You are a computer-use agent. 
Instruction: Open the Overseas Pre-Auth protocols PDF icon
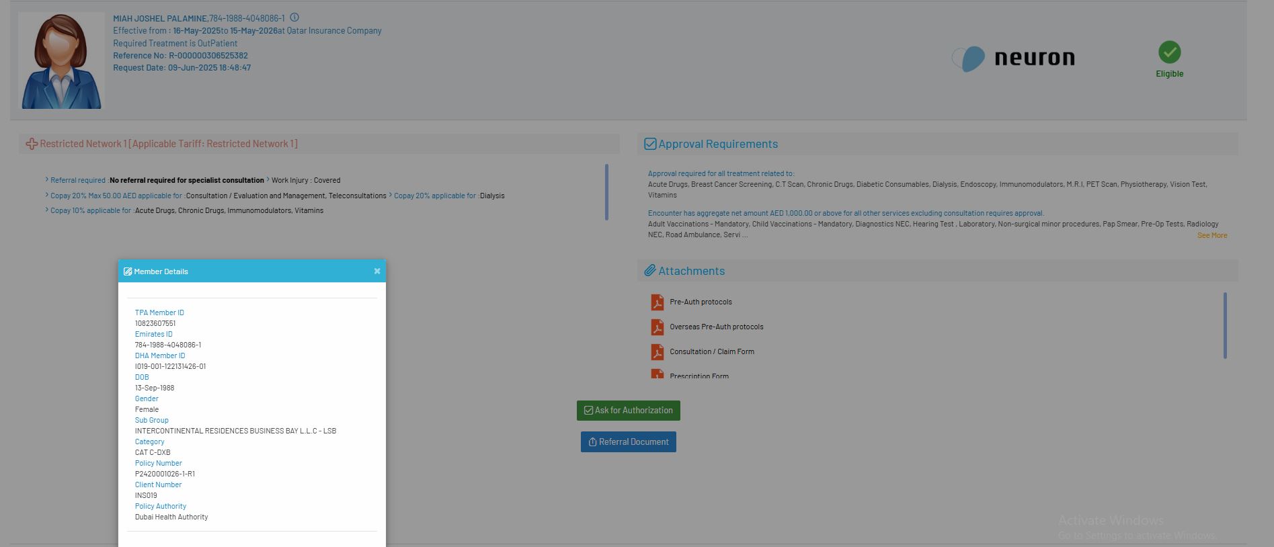point(657,327)
